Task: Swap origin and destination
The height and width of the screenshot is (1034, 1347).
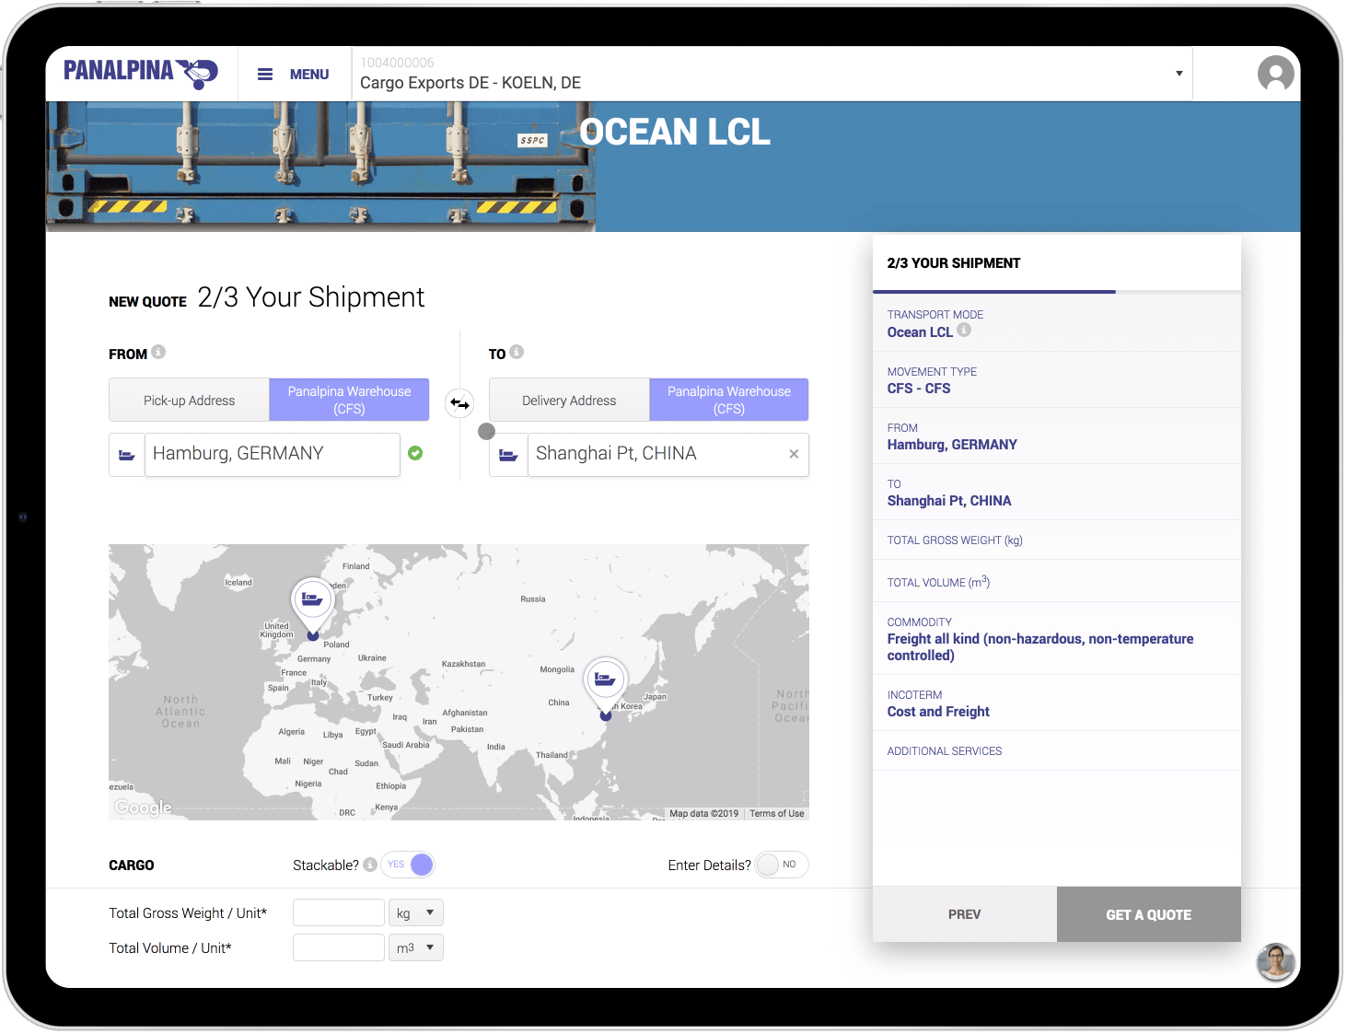Action: click(x=459, y=403)
